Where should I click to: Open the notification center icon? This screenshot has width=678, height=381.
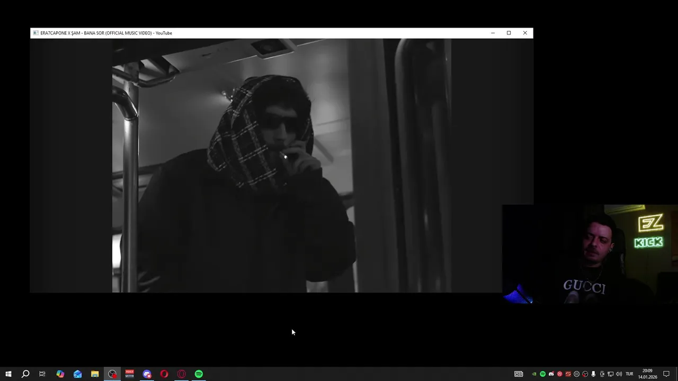pyautogui.click(x=666, y=374)
